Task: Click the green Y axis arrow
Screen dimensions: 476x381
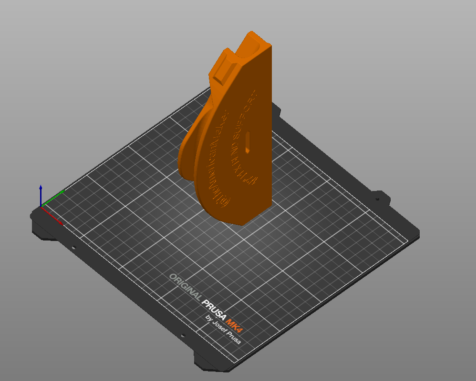Action: [x=57, y=195]
